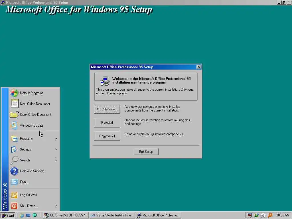The image size is (292, 219).
Task: Expand the Shut Down submenu arrow
Action: (56, 206)
